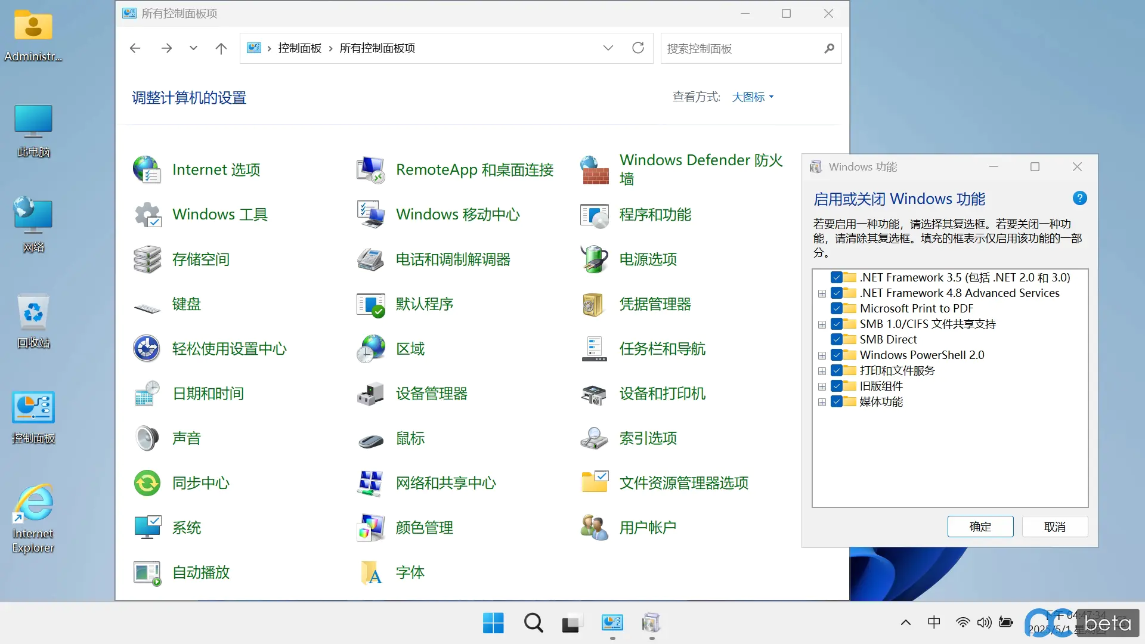Open Internet 选项 icon in Control Panel
1145x644 pixels.
(x=147, y=170)
